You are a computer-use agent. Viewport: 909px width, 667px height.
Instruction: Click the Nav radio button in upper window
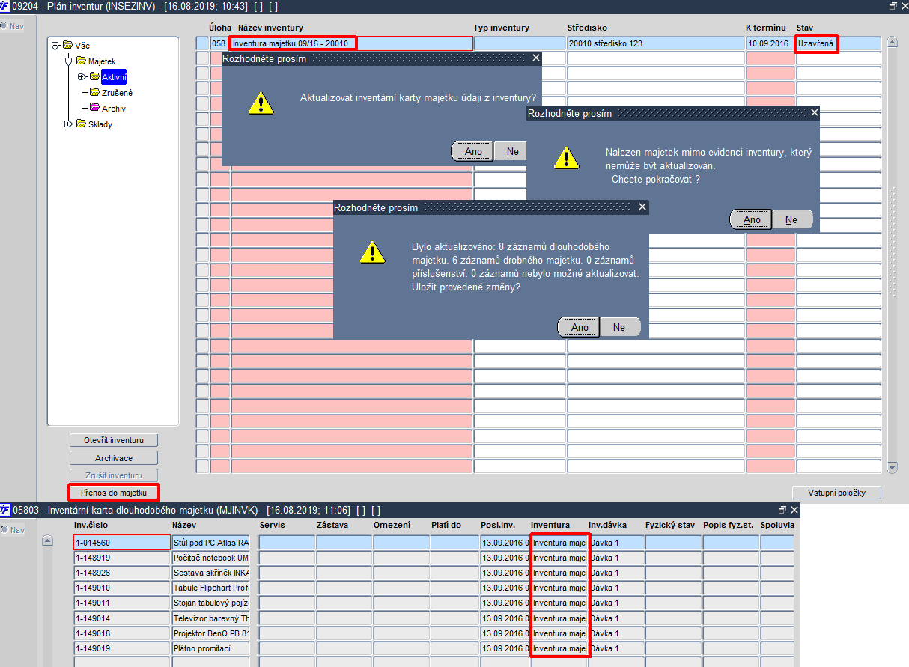(x=4, y=26)
